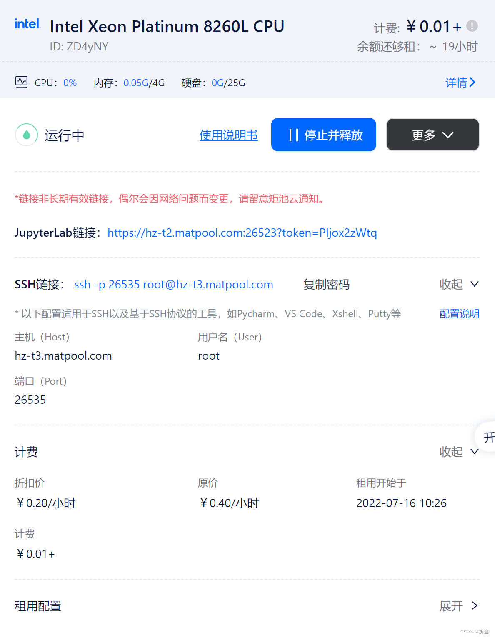Click the disk 0G/25G value
495x638 pixels.
(228, 83)
